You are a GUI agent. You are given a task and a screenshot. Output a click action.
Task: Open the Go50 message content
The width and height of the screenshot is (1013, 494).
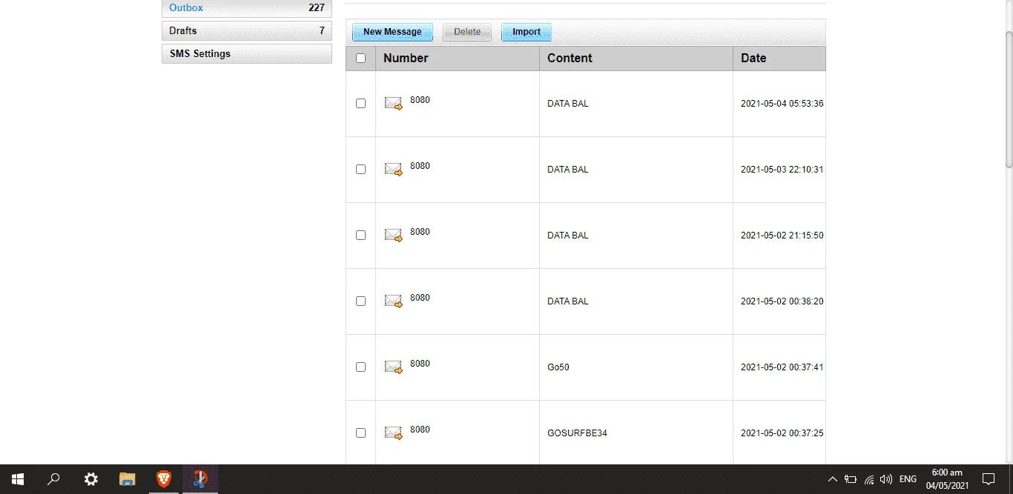(x=558, y=367)
